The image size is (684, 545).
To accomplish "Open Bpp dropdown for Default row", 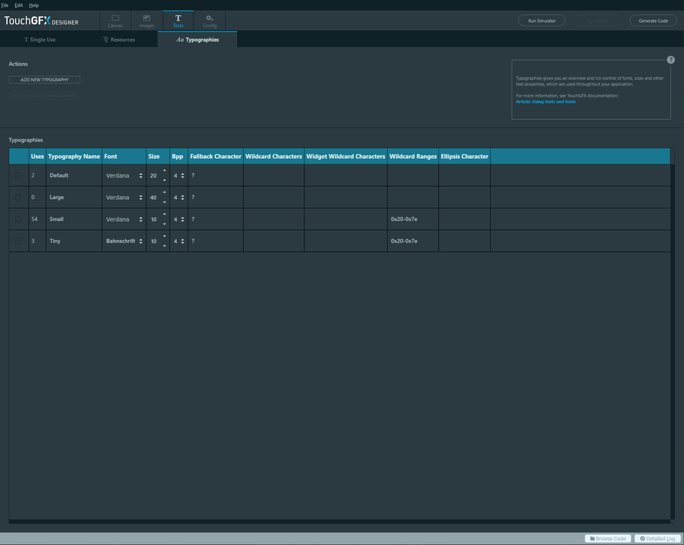I will click(179, 175).
